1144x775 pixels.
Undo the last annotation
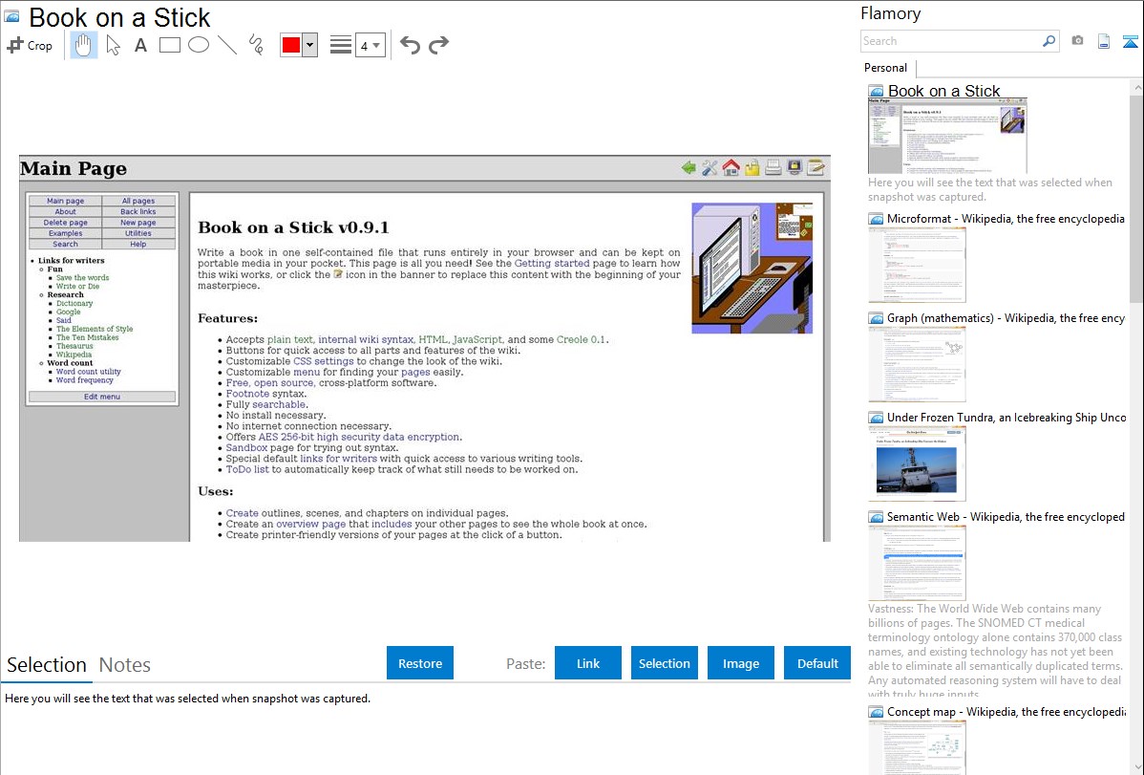(410, 45)
